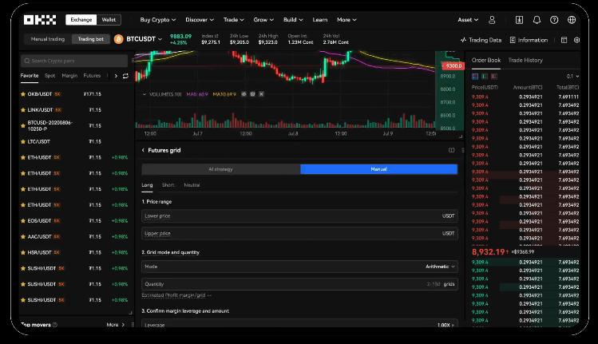Click the Upper price input field

click(299, 233)
